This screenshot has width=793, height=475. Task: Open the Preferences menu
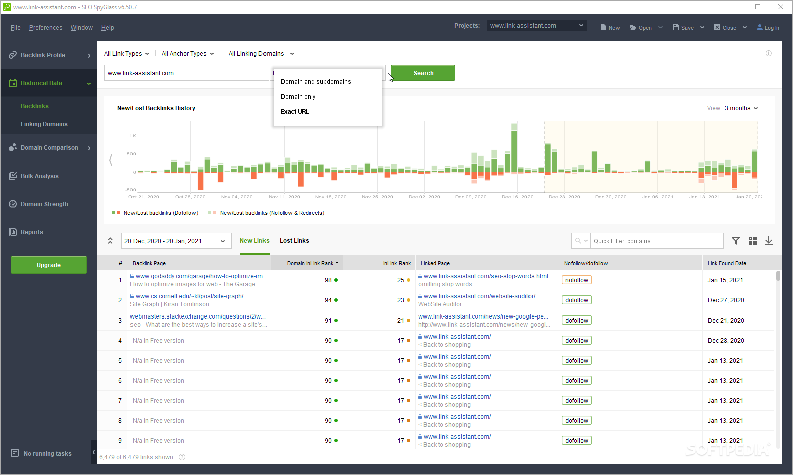point(46,28)
